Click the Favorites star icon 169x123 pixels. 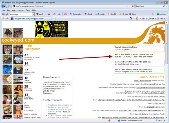point(3,18)
